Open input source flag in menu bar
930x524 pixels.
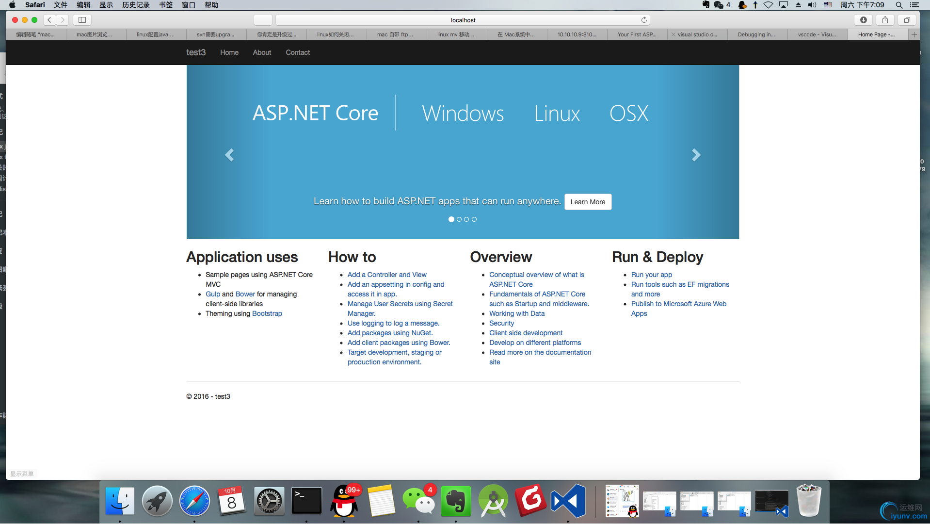tap(828, 5)
